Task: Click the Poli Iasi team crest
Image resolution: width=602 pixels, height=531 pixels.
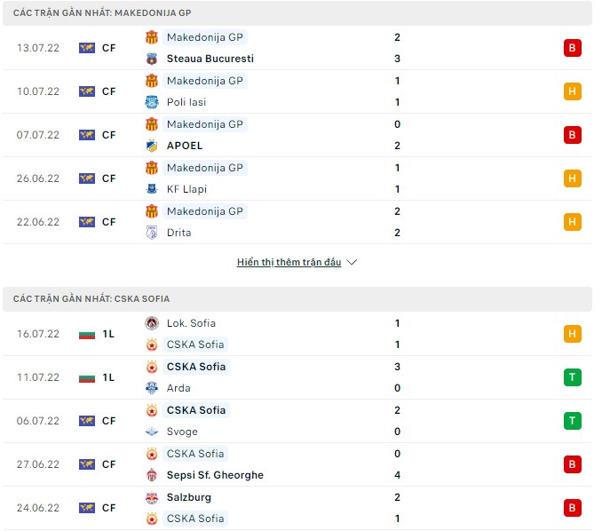Action: [152, 102]
